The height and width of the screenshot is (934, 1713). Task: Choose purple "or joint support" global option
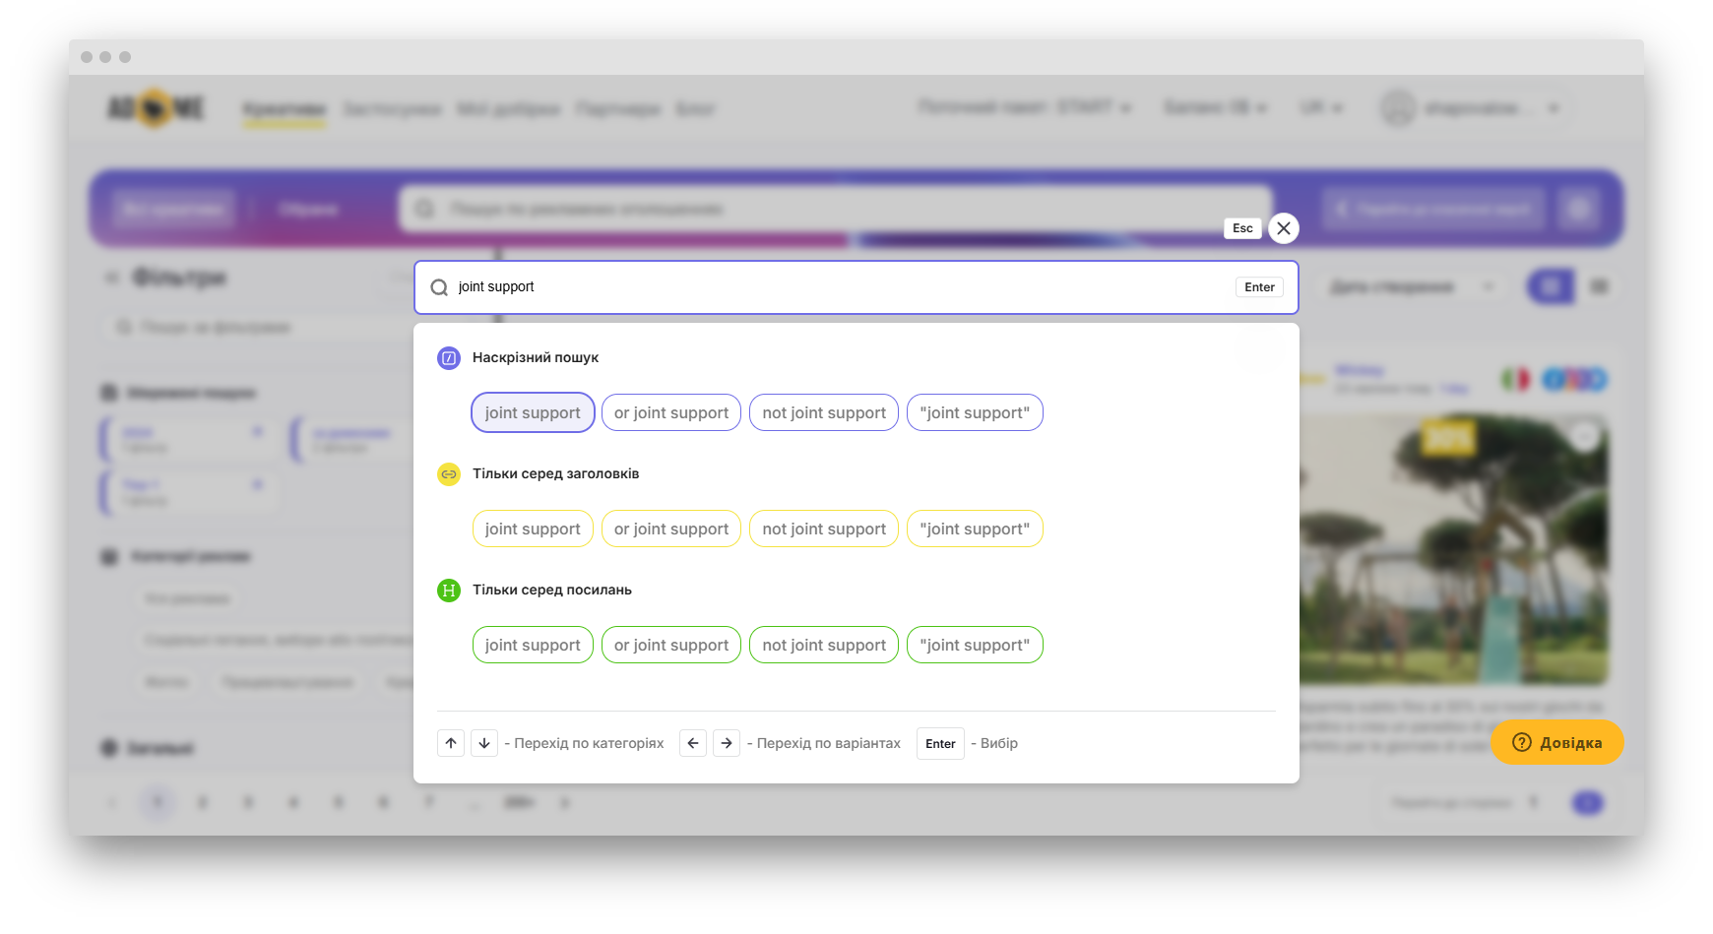(671, 412)
